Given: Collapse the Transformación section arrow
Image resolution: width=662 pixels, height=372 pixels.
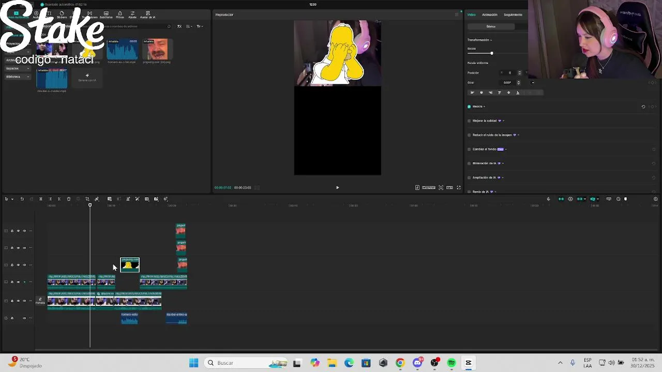Looking at the screenshot, I should point(491,40).
